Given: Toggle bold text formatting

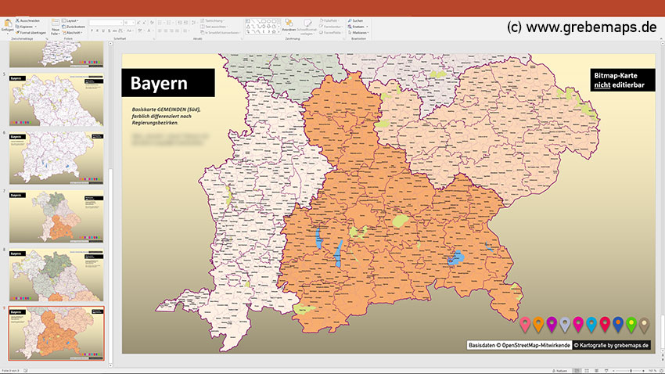Looking at the screenshot, I should (92, 31).
